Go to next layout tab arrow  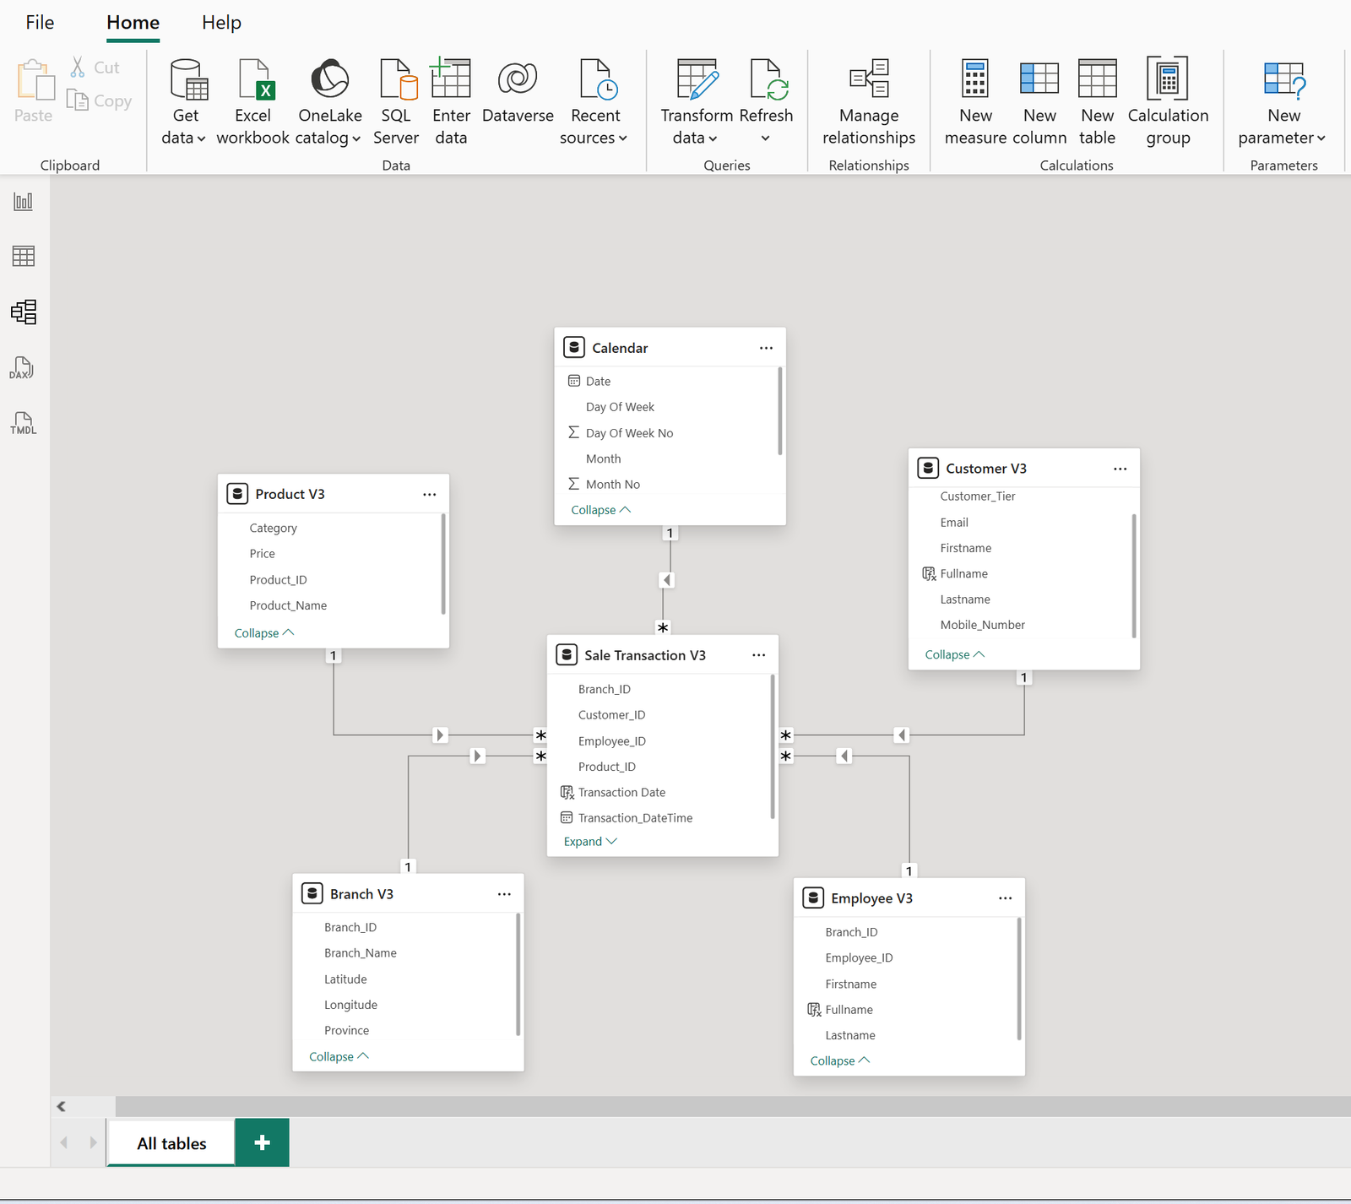[93, 1142]
